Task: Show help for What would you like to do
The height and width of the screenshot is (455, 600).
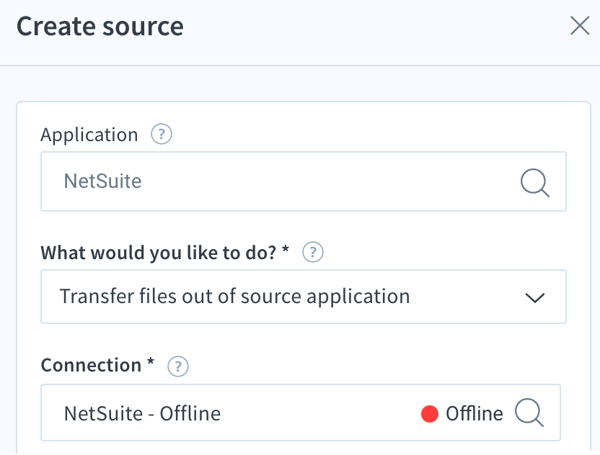Action: 313,253
